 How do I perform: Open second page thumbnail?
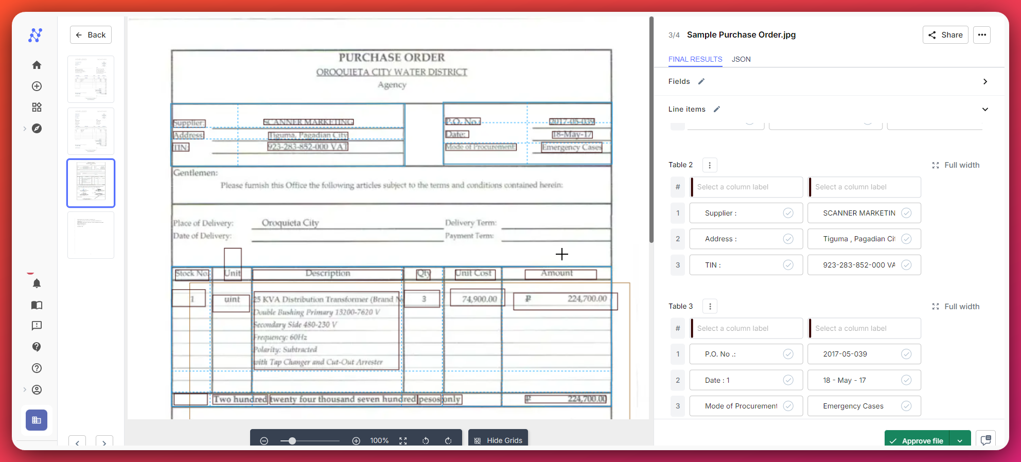pyautogui.click(x=91, y=131)
